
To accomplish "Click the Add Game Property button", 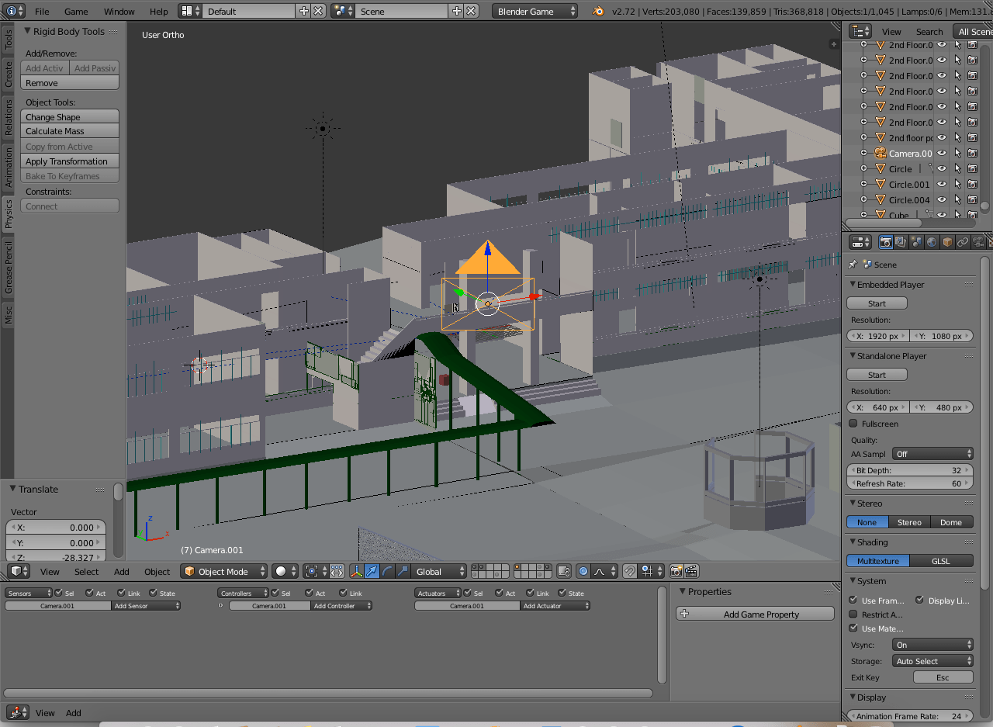I will click(x=755, y=614).
